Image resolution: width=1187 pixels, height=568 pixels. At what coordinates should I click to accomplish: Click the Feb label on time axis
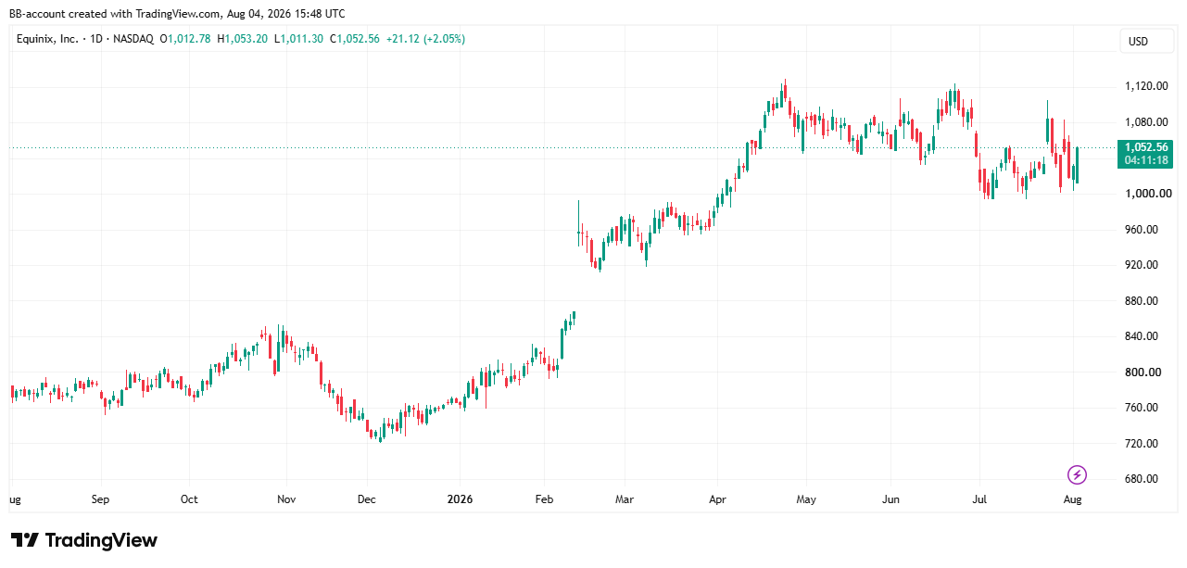[544, 499]
